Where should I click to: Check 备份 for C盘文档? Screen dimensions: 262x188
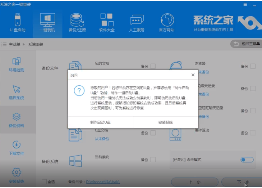pos(153,133)
